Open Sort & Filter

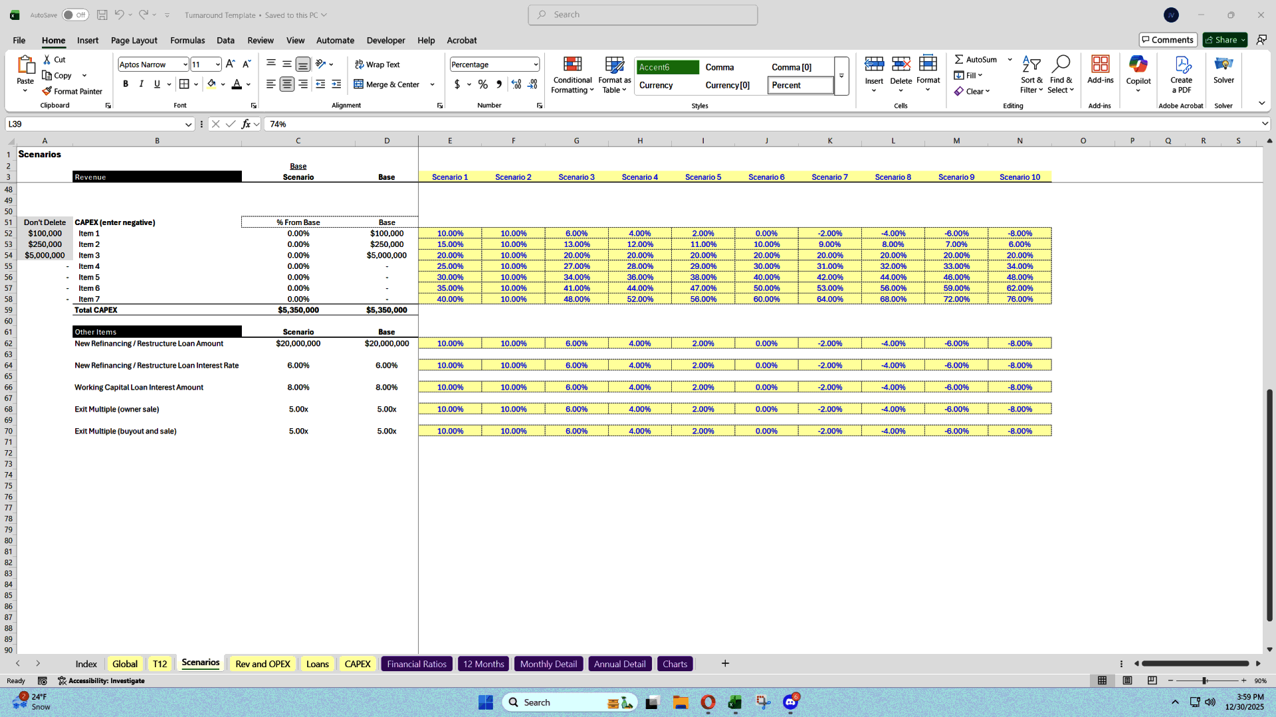[1031, 73]
